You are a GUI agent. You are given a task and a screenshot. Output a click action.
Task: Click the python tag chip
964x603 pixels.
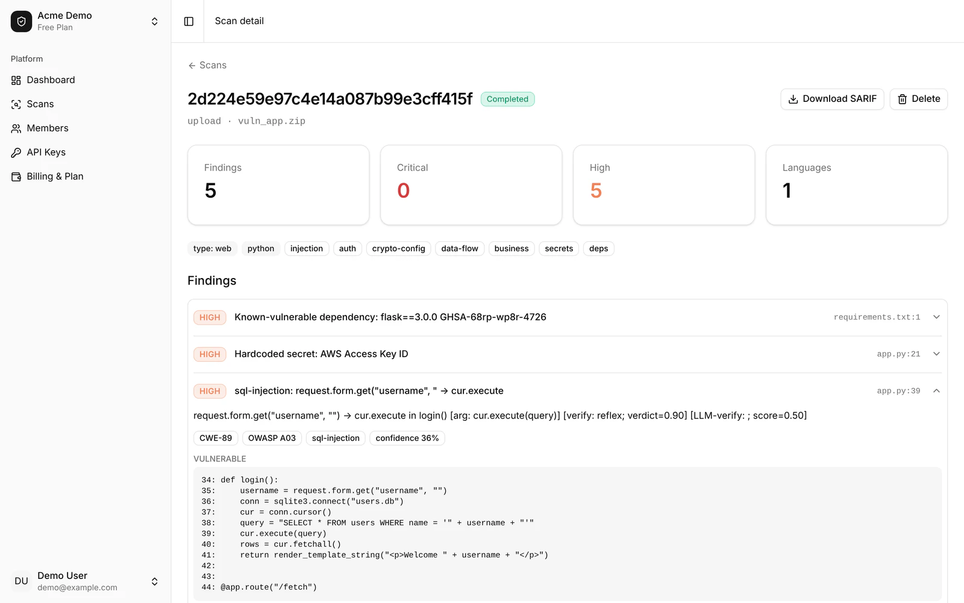pos(261,248)
